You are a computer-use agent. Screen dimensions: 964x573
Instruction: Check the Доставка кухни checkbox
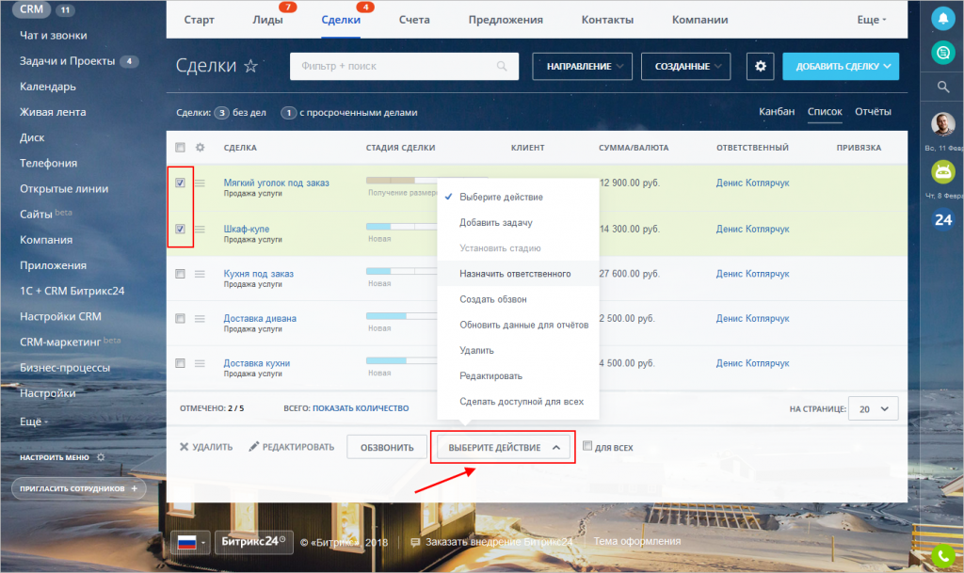(x=180, y=363)
